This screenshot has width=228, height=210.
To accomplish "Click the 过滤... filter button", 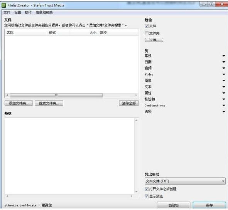I will [154, 40].
